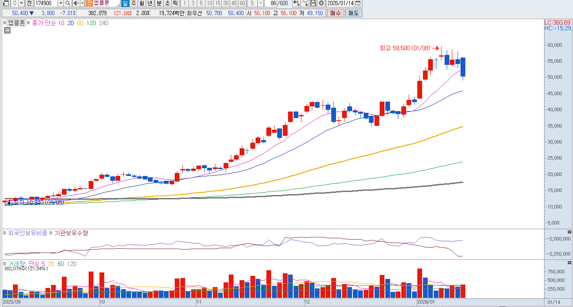Click the save chart floppy disk icon
This screenshot has width=573, height=307.
coord(313,3)
